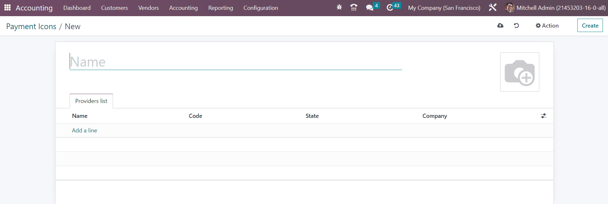Open the Dashboard menu
The height and width of the screenshot is (204, 608).
click(x=77, y=8)
